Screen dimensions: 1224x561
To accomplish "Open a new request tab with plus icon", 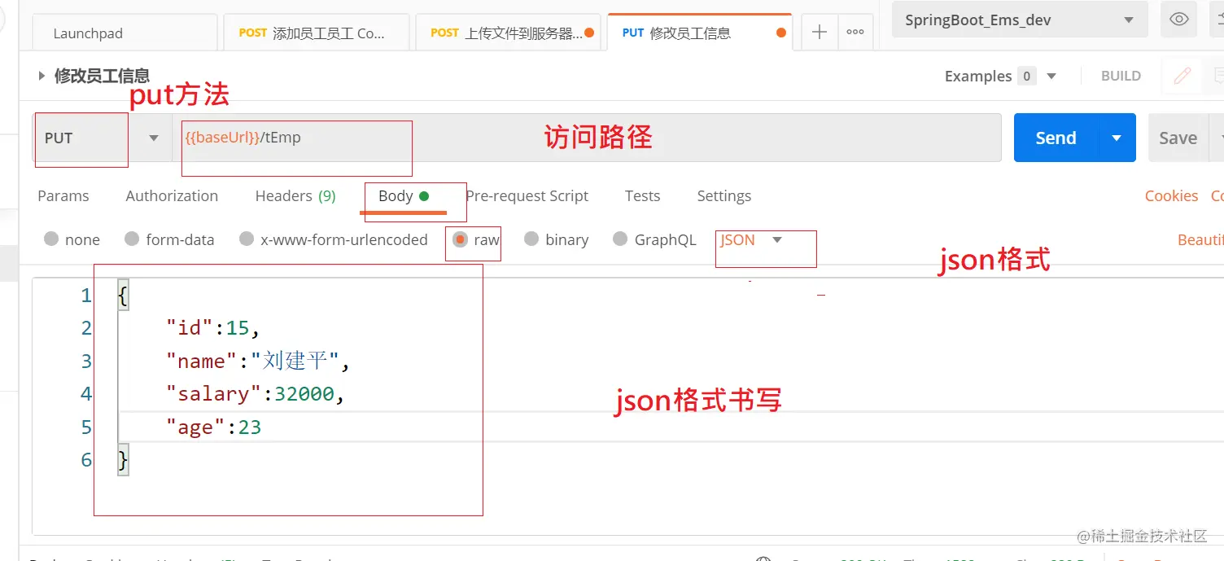I will (x=820, y=33).
